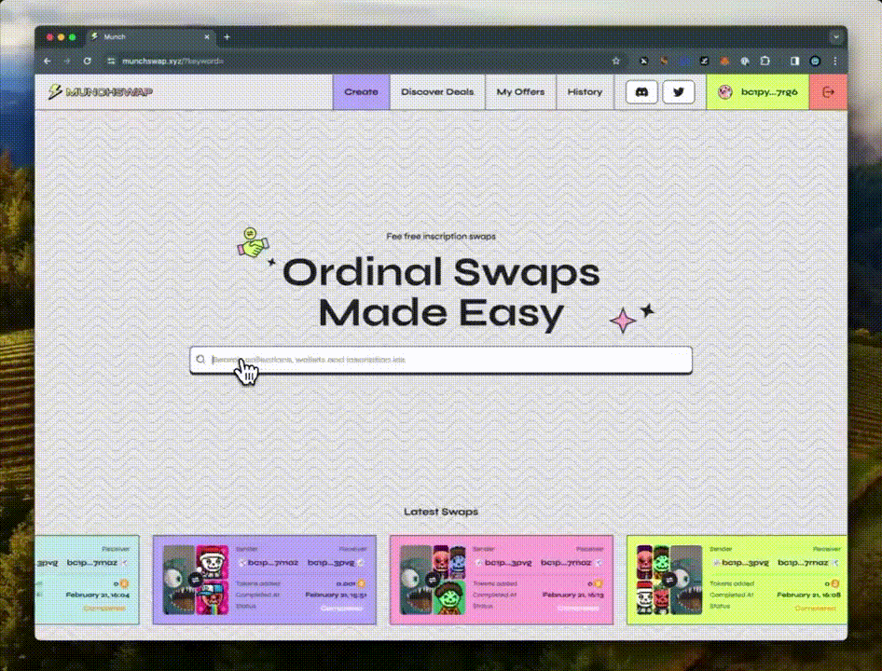Select the Munch browser tab

(149, 37)
